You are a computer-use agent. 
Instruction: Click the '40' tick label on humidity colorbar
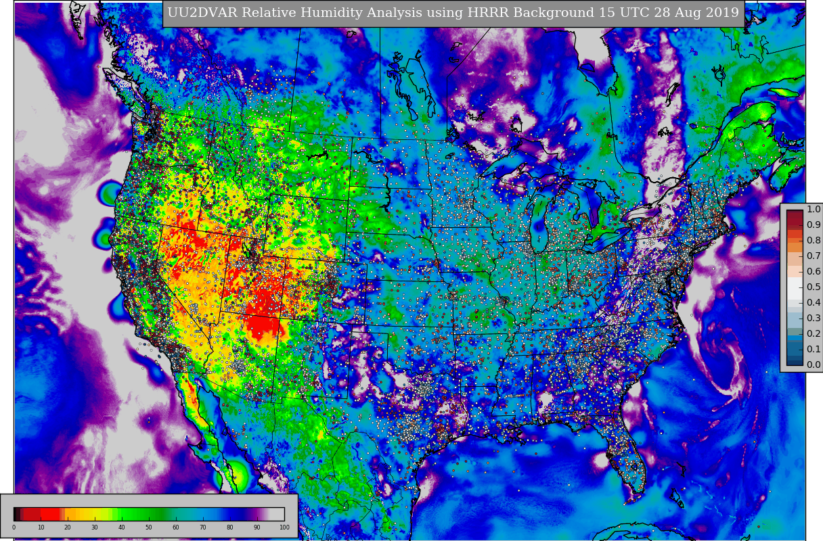pyautogui.click(x=122, y=527)
